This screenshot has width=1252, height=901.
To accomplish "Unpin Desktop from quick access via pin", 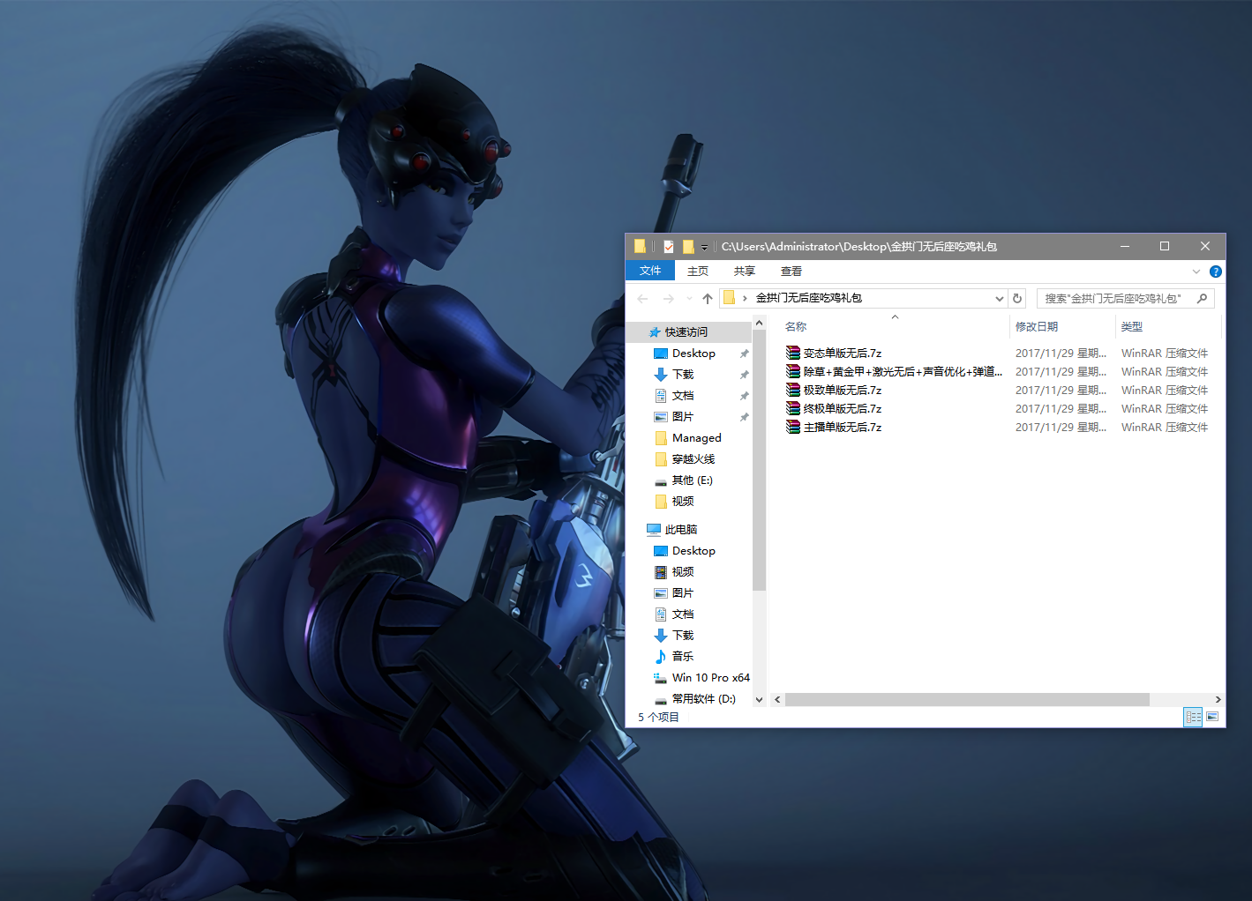I will pos(744,354).
